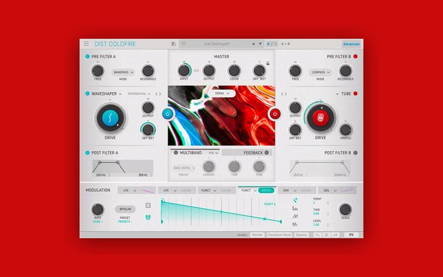Enable the Feedback section
This screenshot has width=443, height=277.
[266, 152]
